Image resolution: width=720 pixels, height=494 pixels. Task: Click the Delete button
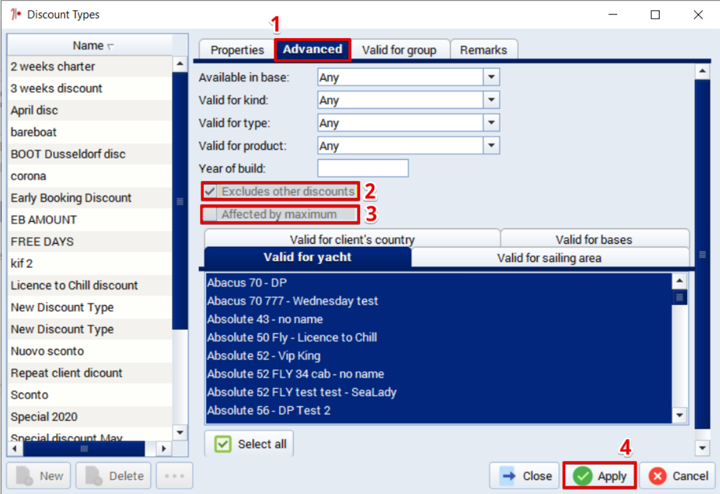tap(114, 476)
